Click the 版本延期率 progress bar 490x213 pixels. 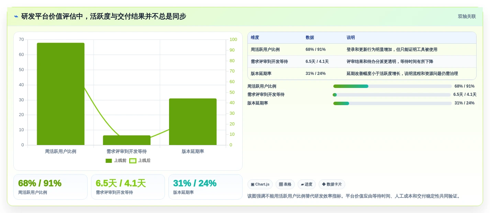coord(392,103)
